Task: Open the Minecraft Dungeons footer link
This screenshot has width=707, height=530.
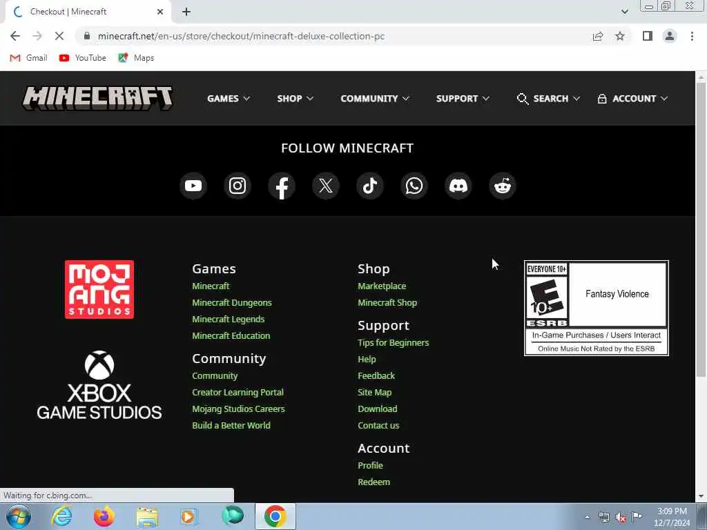Action: click(232, 303)
